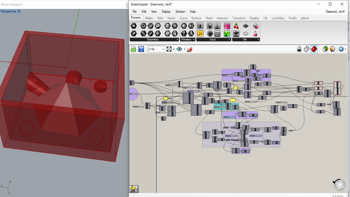
Task: Choose the round Button input icon
Action: (210, 34)
